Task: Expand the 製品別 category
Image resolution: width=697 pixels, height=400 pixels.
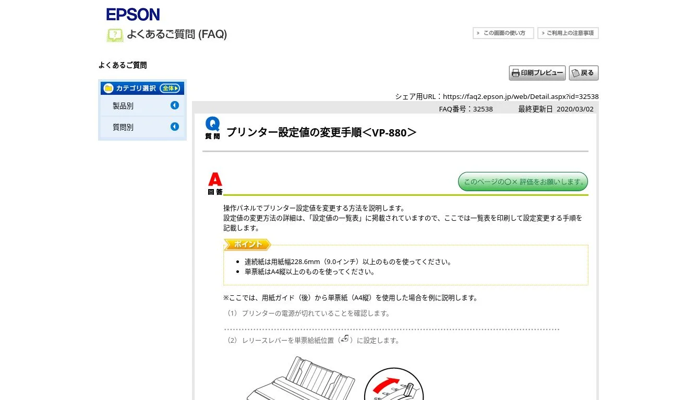Action: coord(175,105)
